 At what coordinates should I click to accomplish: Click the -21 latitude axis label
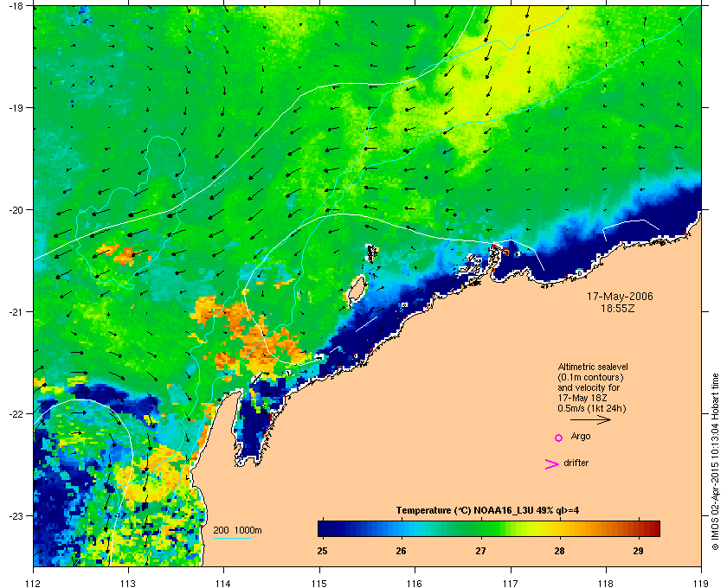coord(16,312)
